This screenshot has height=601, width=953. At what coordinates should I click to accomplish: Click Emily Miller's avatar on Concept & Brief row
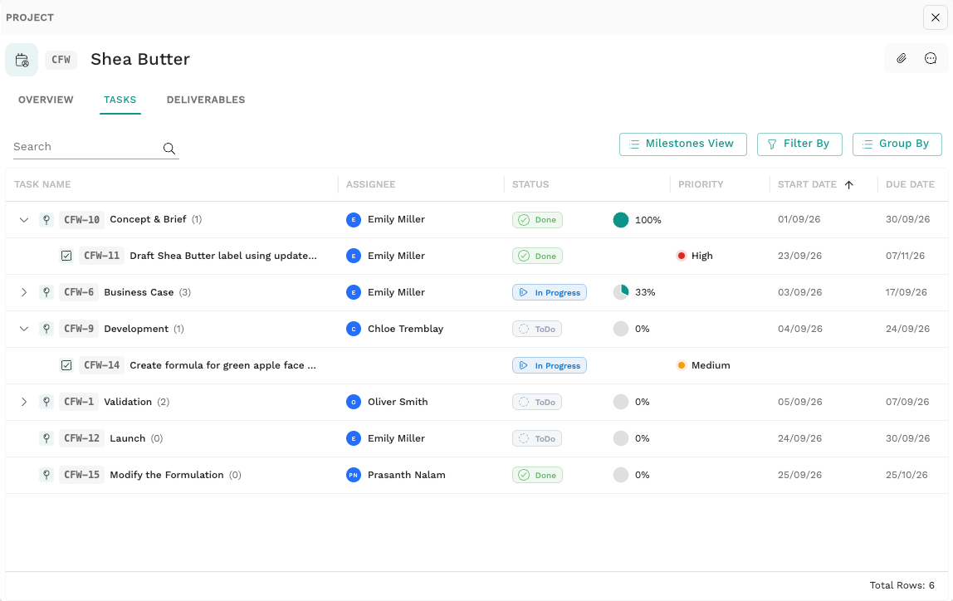click(x=353, y=219)
